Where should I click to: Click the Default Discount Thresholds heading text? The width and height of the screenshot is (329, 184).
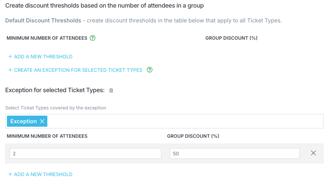[43, 20]
